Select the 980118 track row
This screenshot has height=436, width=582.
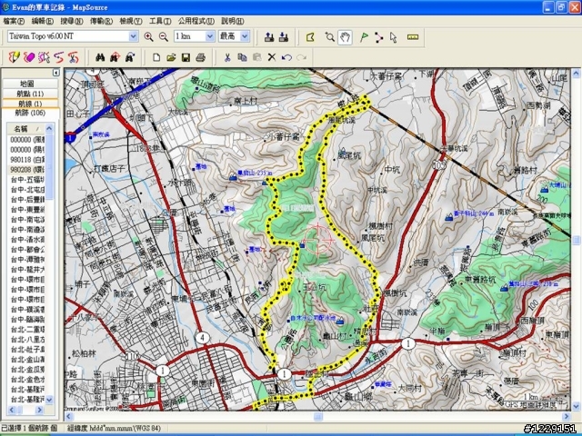(x=26, y=160)
